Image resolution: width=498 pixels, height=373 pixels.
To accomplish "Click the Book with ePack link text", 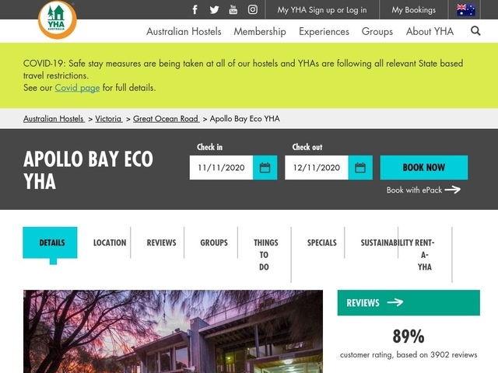I will 414,190.
